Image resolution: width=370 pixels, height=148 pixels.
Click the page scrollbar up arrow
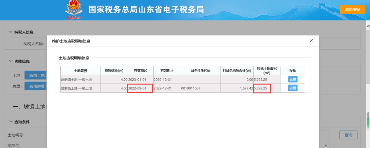click(368, 26)
